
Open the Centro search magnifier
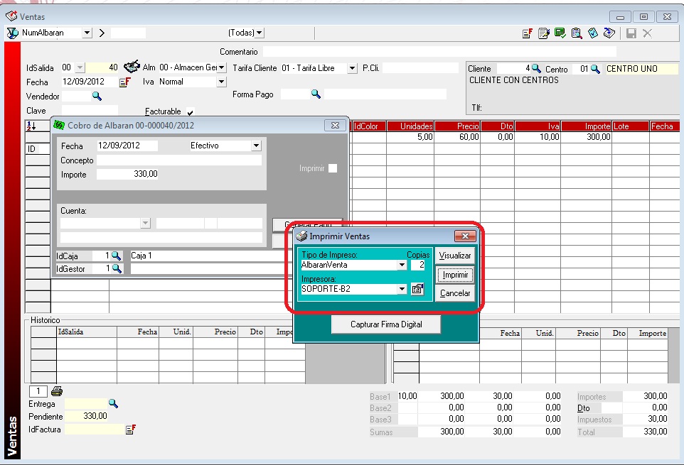pos(595,69)
